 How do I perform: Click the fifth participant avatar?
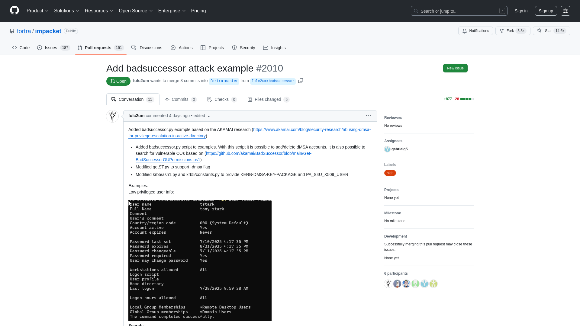coord(424,284)
